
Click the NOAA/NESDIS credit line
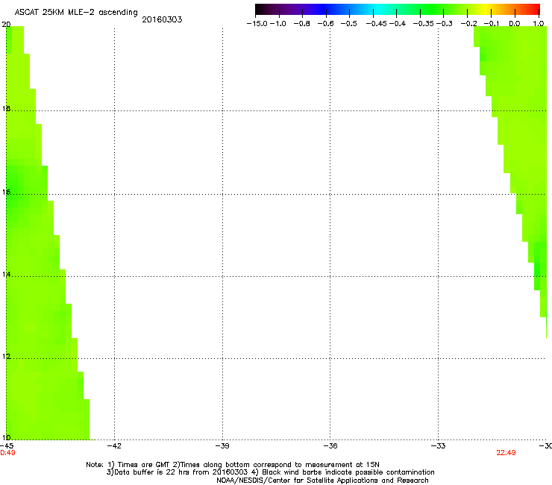pyautogui.click(x=322, y=481)
